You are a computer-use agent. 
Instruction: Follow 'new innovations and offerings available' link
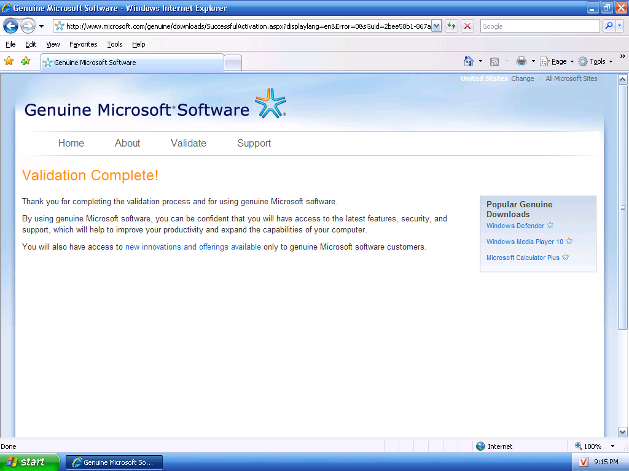pyautogui.click(x=193, y=247)
